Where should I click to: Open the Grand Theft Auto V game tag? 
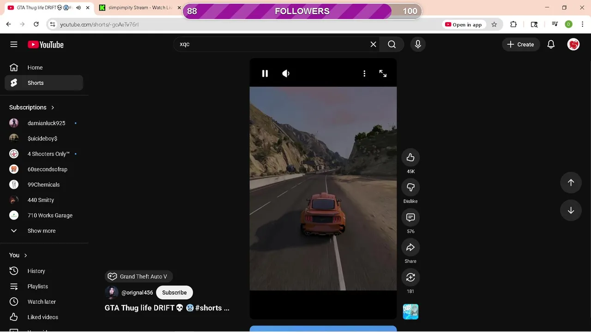139,276
